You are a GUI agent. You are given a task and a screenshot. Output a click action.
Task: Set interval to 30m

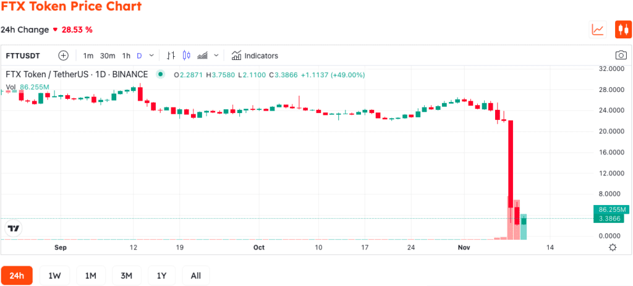(108, 56)
